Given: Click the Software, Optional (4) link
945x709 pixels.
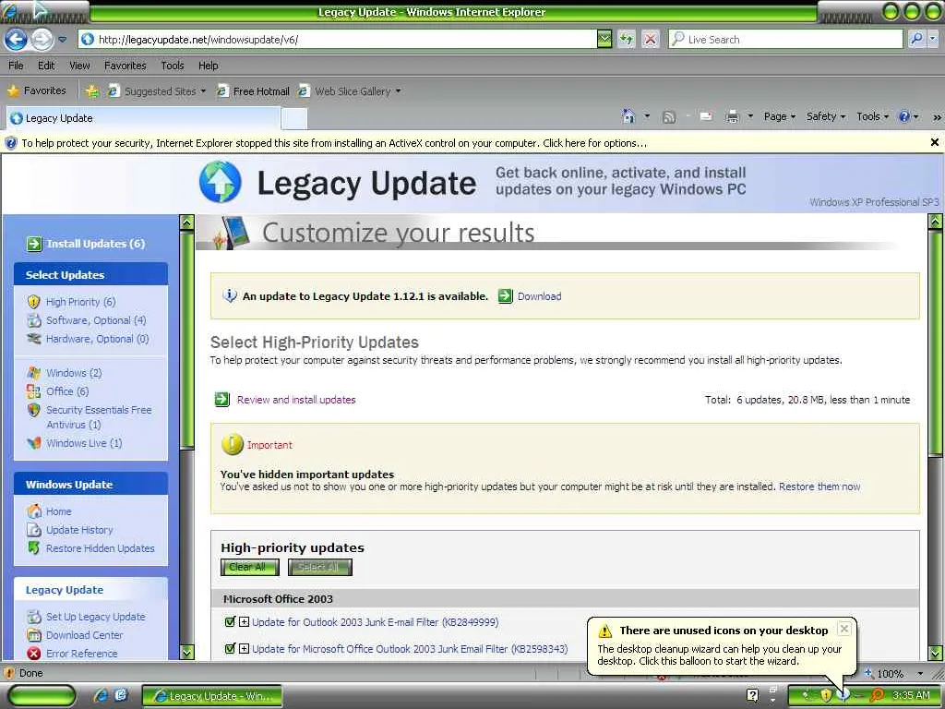Looking at the screenshot, I should click(96, 320).
